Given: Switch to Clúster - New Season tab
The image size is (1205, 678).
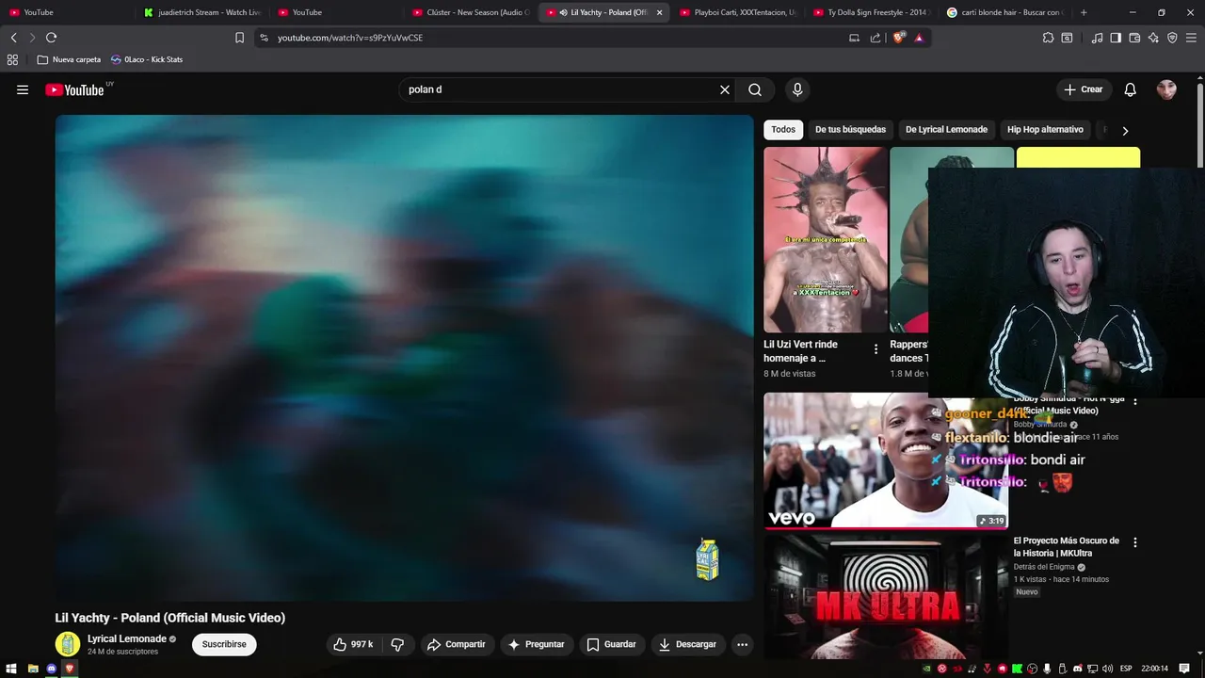Looking at the screenshot, I should pos(471,12).
